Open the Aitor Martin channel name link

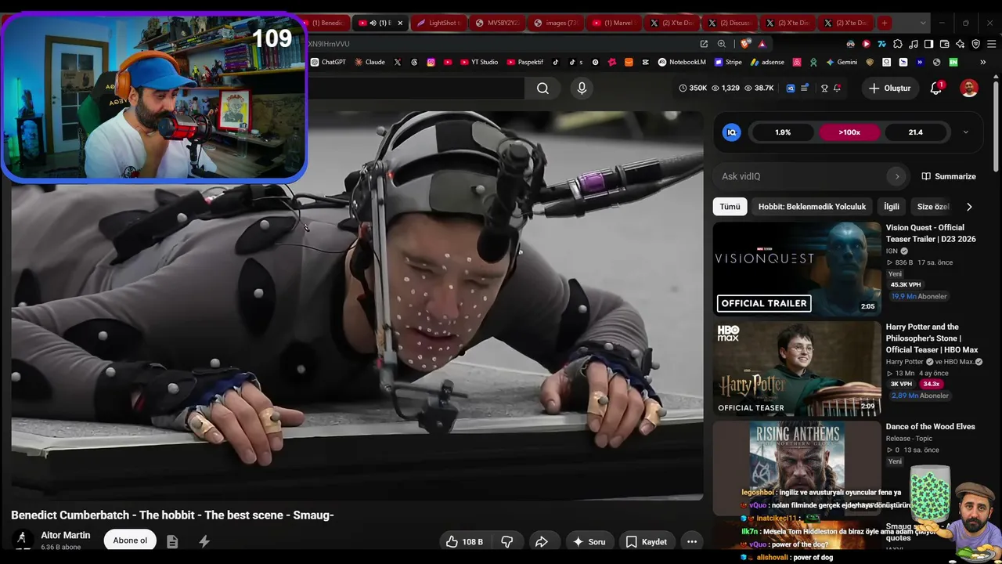(66, 536)
